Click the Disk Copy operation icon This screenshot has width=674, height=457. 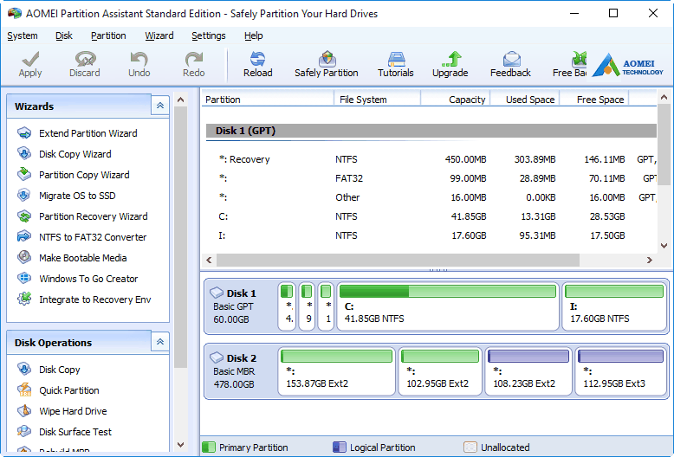pos(24,370)
